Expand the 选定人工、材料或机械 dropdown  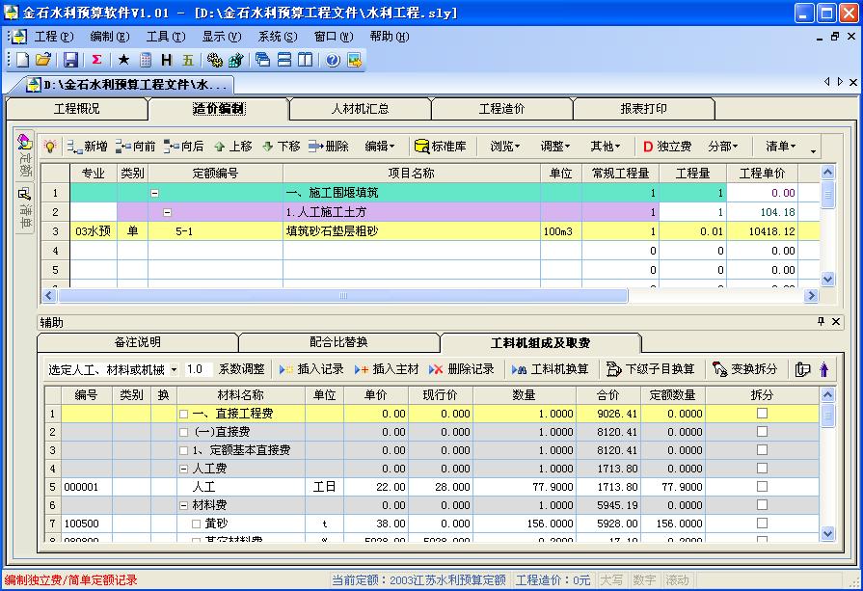point(174,369)
